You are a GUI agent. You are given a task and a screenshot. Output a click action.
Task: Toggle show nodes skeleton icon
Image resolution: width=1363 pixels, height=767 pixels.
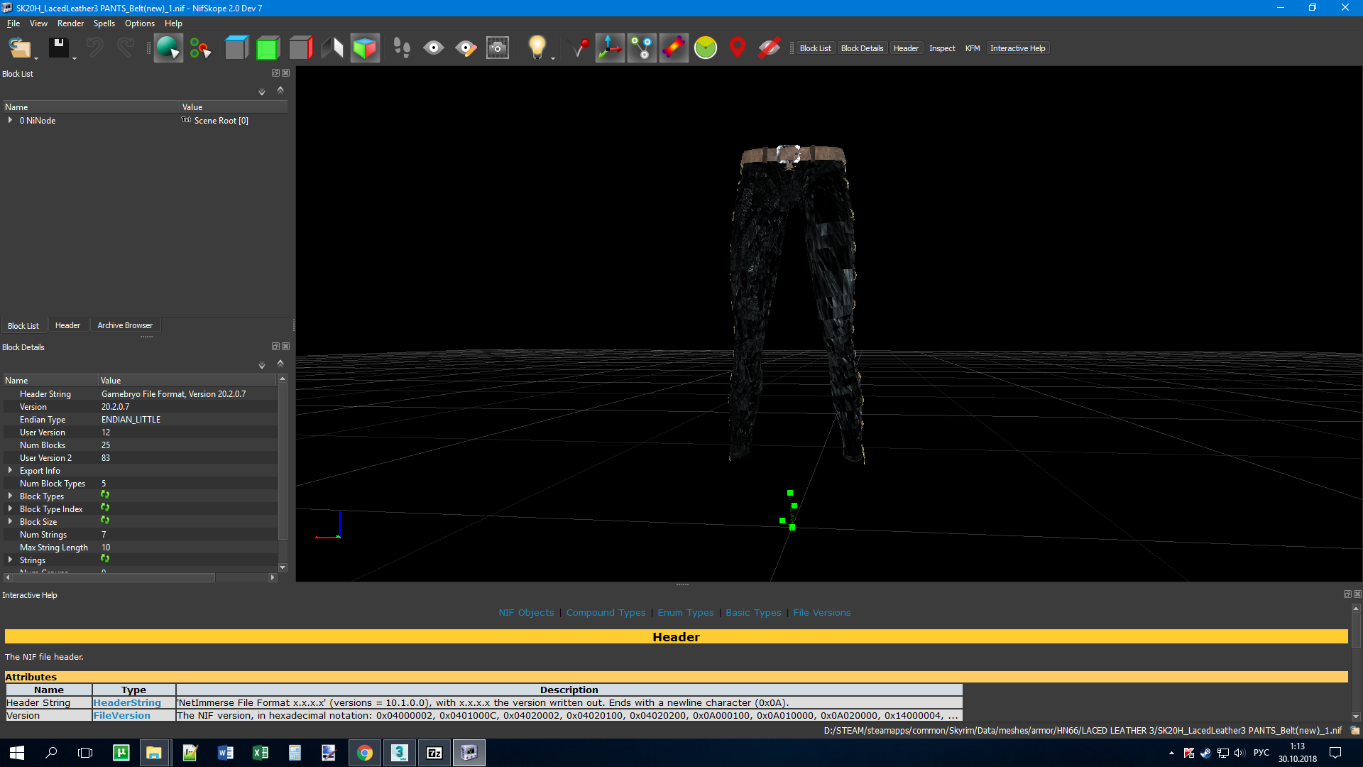(x=642, y=48)
